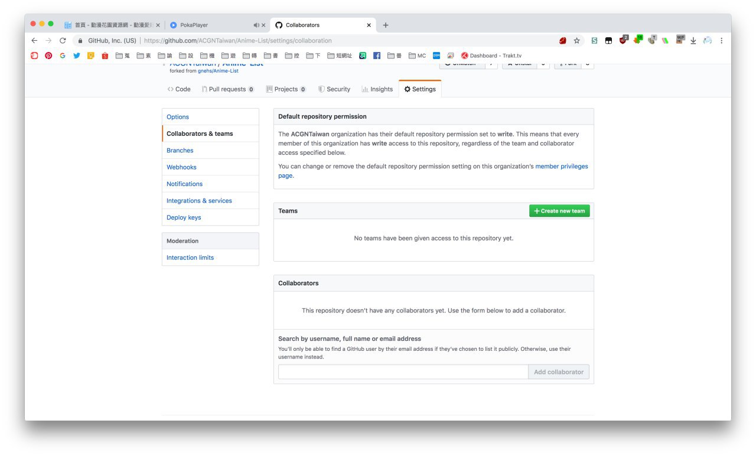
Task: Reload the page with the refresh icon
Action: pos(63,41)
